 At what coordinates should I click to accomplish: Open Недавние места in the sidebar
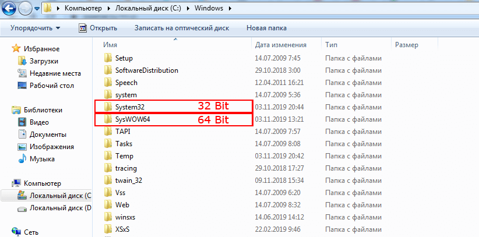(x=55, y=73)
